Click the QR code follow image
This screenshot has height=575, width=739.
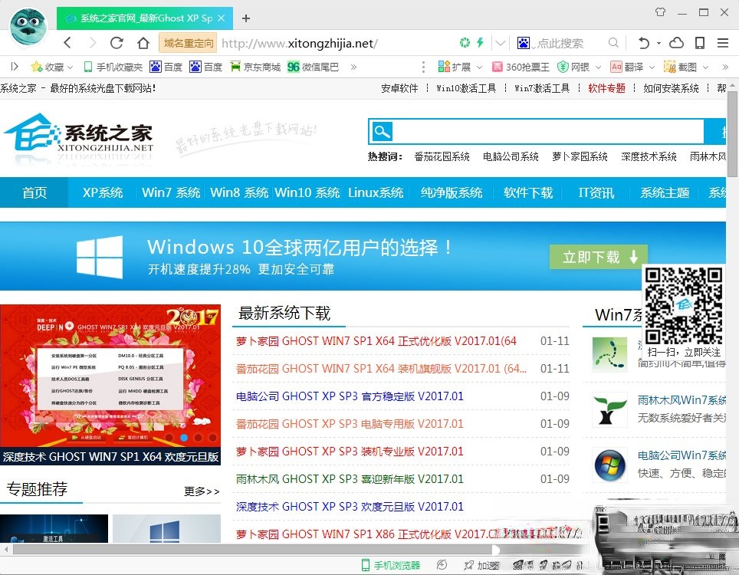(683, 305)
